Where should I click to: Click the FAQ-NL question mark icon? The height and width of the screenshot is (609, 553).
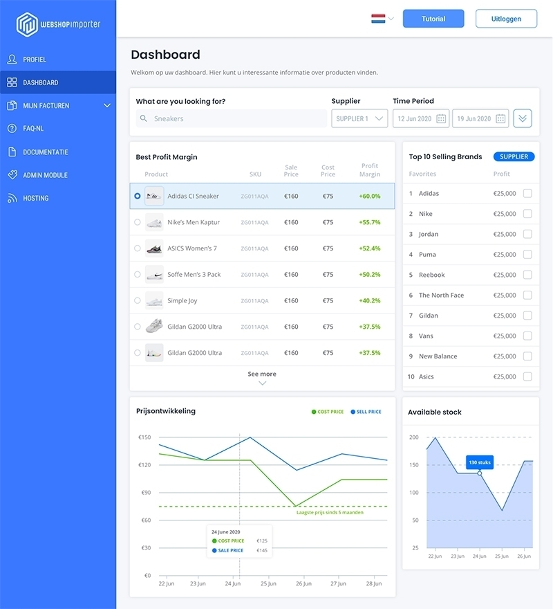tap(12, 128)
